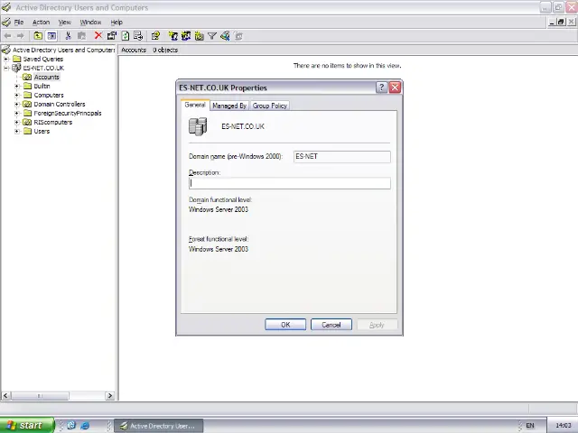Expand the Builtin folder node
578x433 pixels.
coord(16,87)
